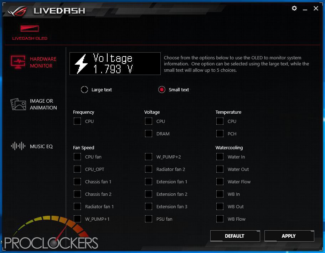Toggle the CPU fan checkbox
Screen dimensions: 325x253
tap(77, 157)
